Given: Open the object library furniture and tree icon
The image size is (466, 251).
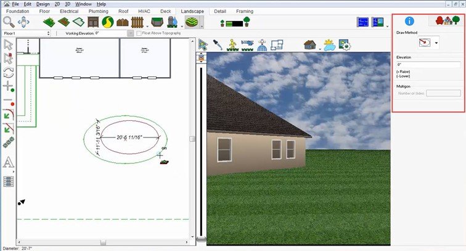Looking at the screenshot, I should (x=448, y=20).
